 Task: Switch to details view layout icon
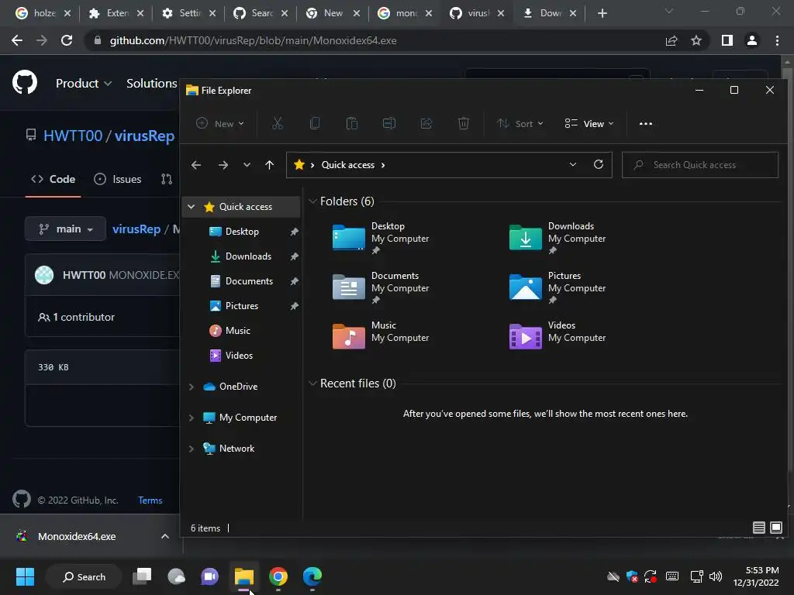(x=758, y=528)
